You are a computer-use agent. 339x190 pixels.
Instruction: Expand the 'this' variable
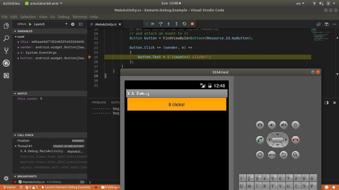point(18,42)
